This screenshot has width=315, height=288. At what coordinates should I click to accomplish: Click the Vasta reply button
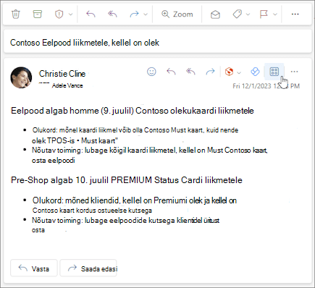34,268
